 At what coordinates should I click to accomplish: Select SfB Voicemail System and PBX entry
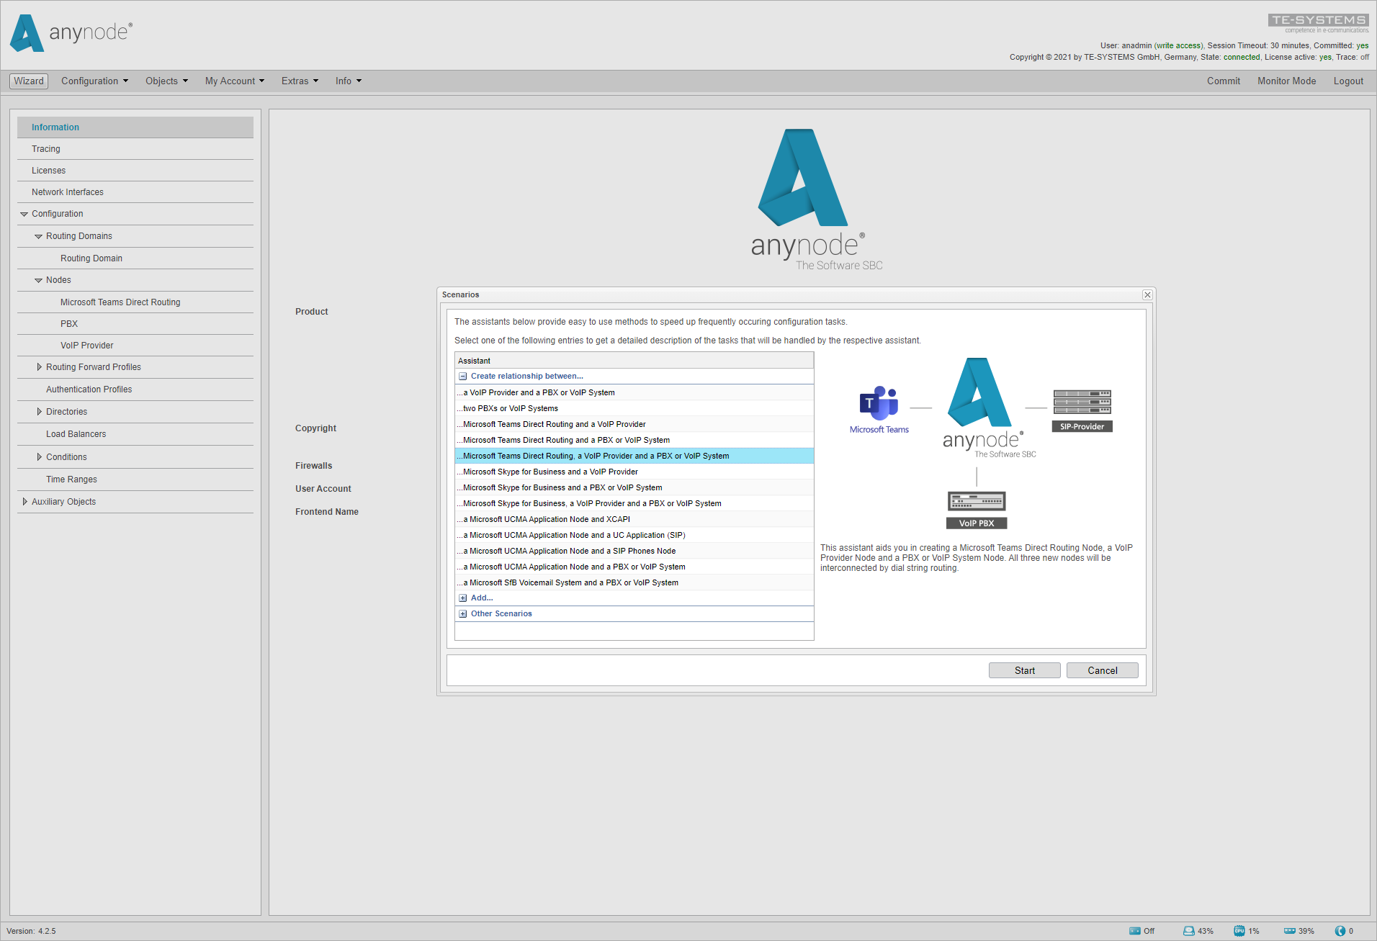coord(634,582)
